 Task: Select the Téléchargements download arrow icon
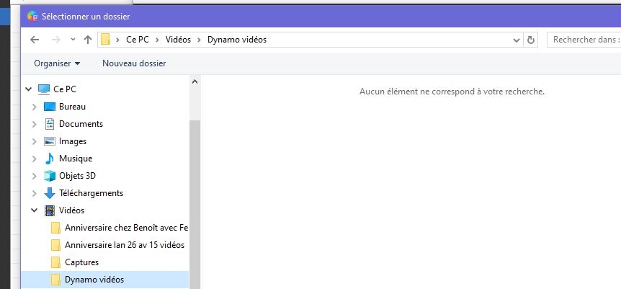(x=49, y=193)
